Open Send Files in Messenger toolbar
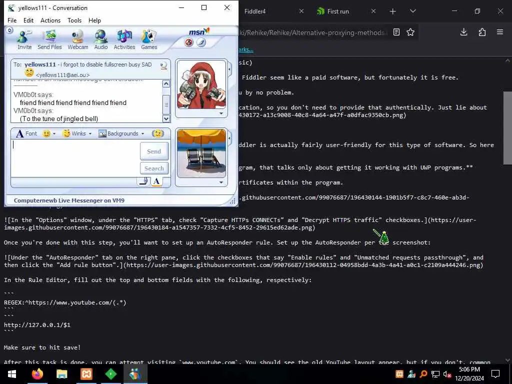The height and width of the screenshot is (384, 512). point(49,39)
